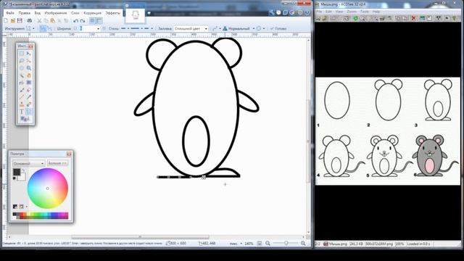
Task: Save the image with the floppy disk icon
Action: point(20,21)
